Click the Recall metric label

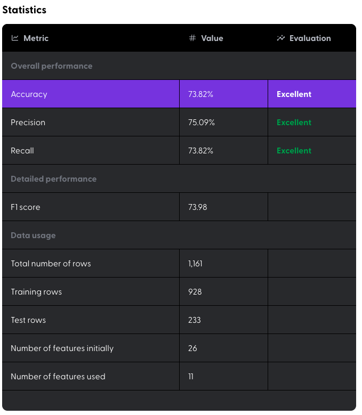click(x=22, y=151)
